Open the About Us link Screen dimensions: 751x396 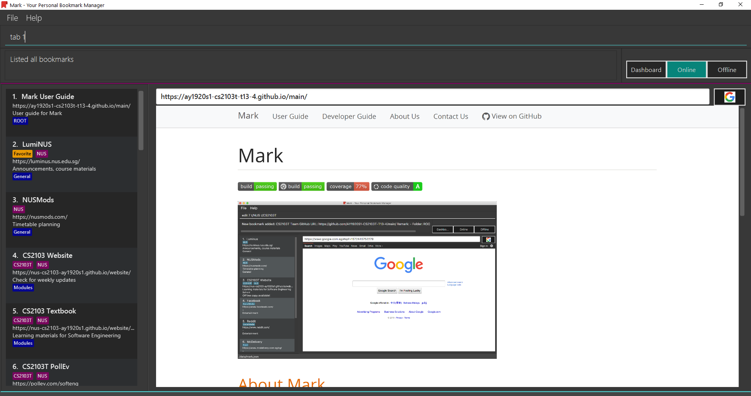(404, 117)
